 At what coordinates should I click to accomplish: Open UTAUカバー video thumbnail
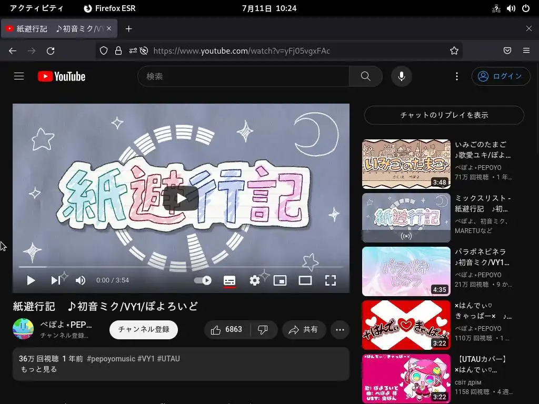(406, 379)
